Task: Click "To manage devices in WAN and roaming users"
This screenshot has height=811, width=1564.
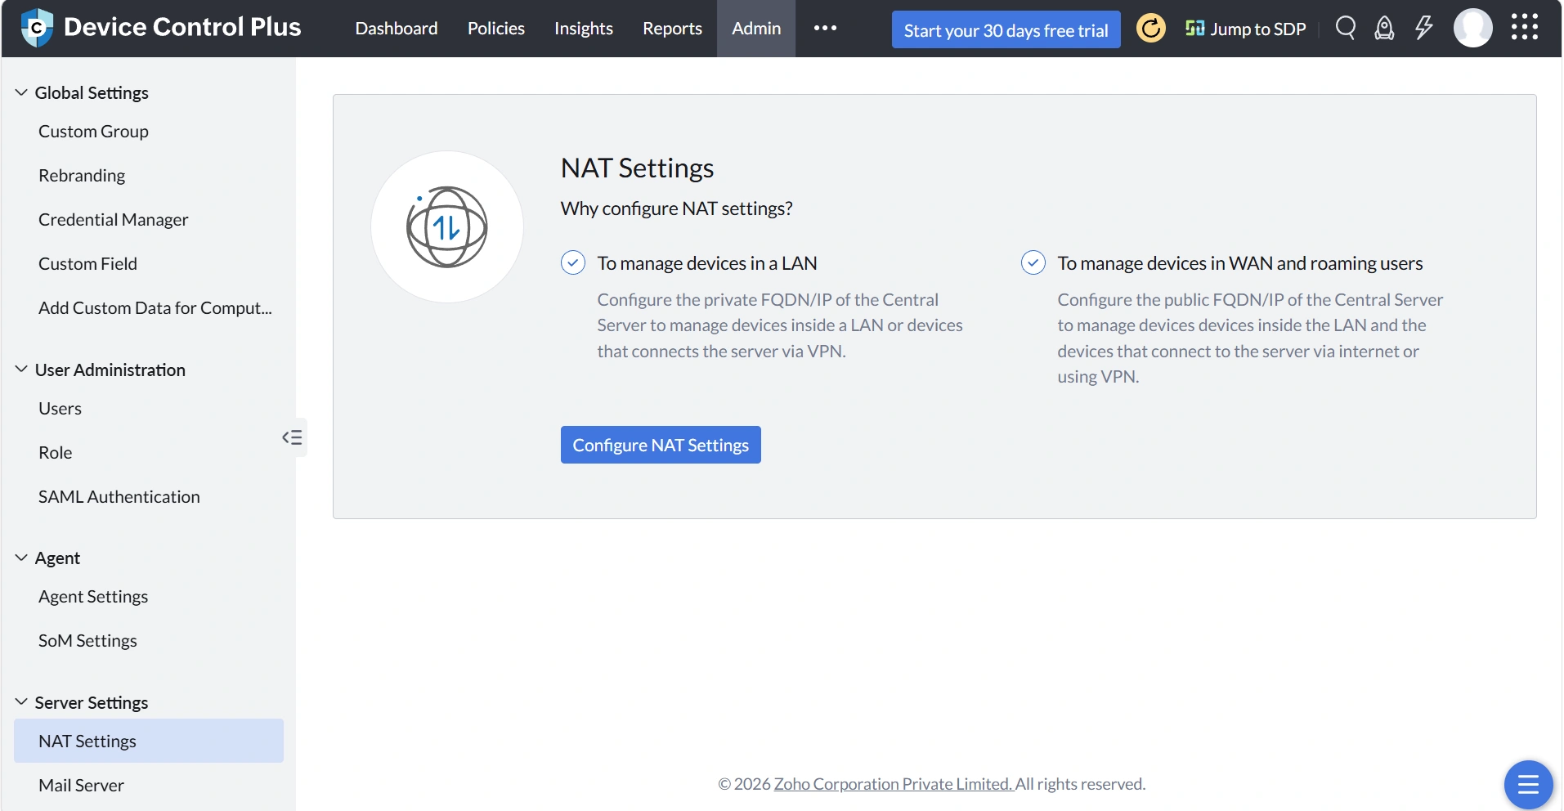Action: coord(1240,263)
